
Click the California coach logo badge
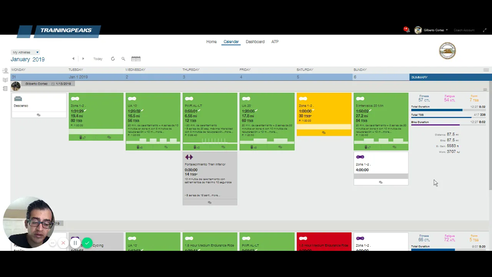click(x=447, y=51)
